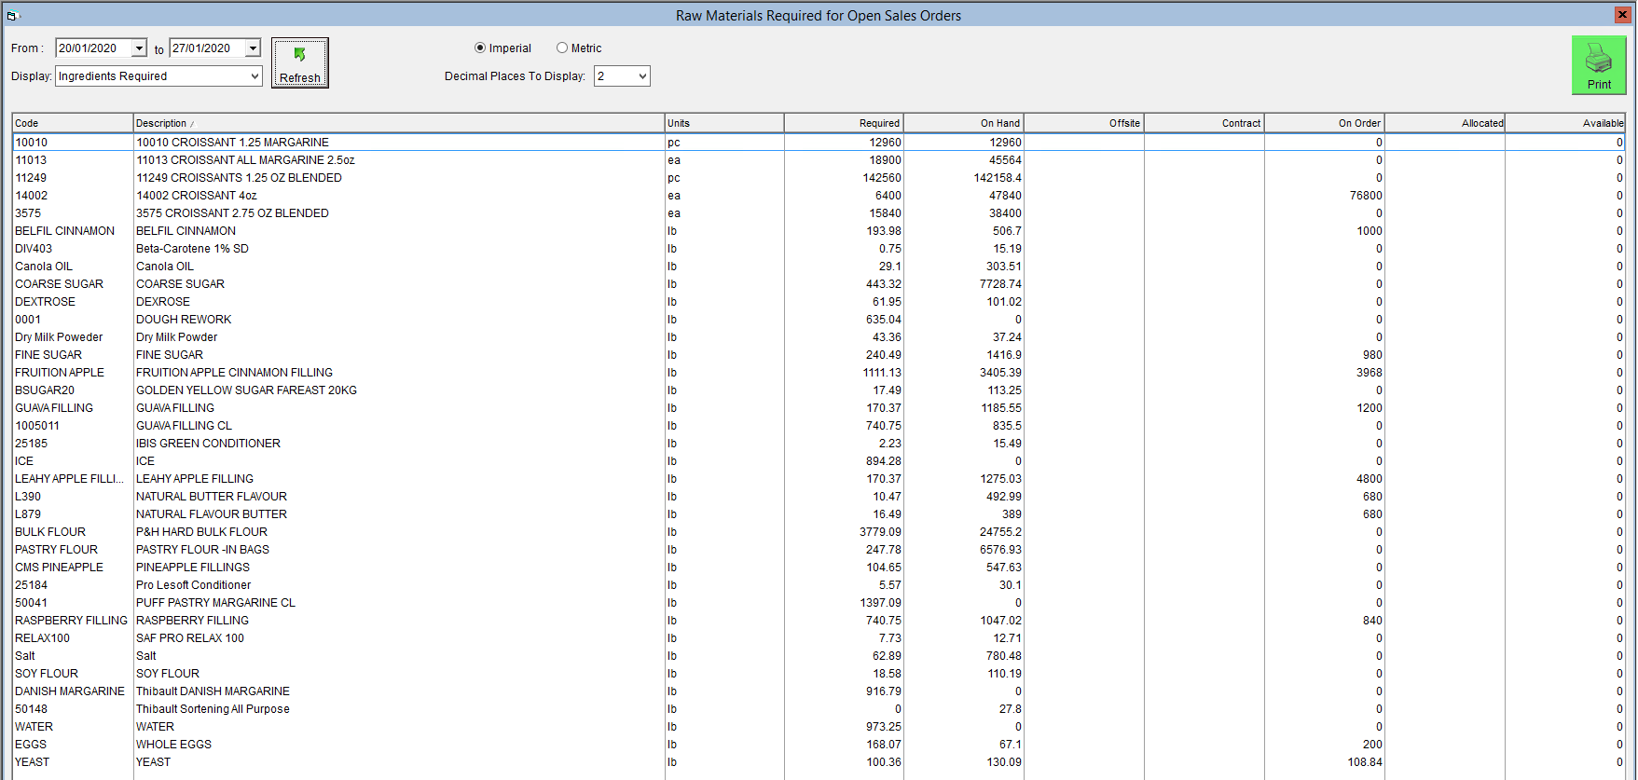Viewport: 1638px width, 780px height.
Task: Select the Dry Milk Poweder code
Action: 59,337
